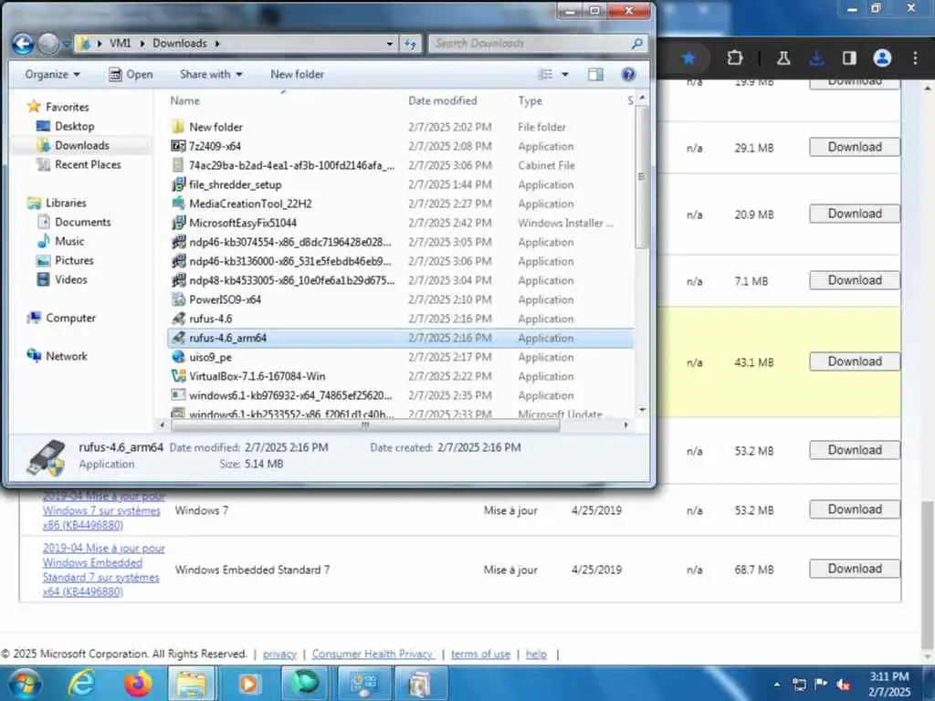Click the New folder button
935x701 pixels.
(297, 75)
